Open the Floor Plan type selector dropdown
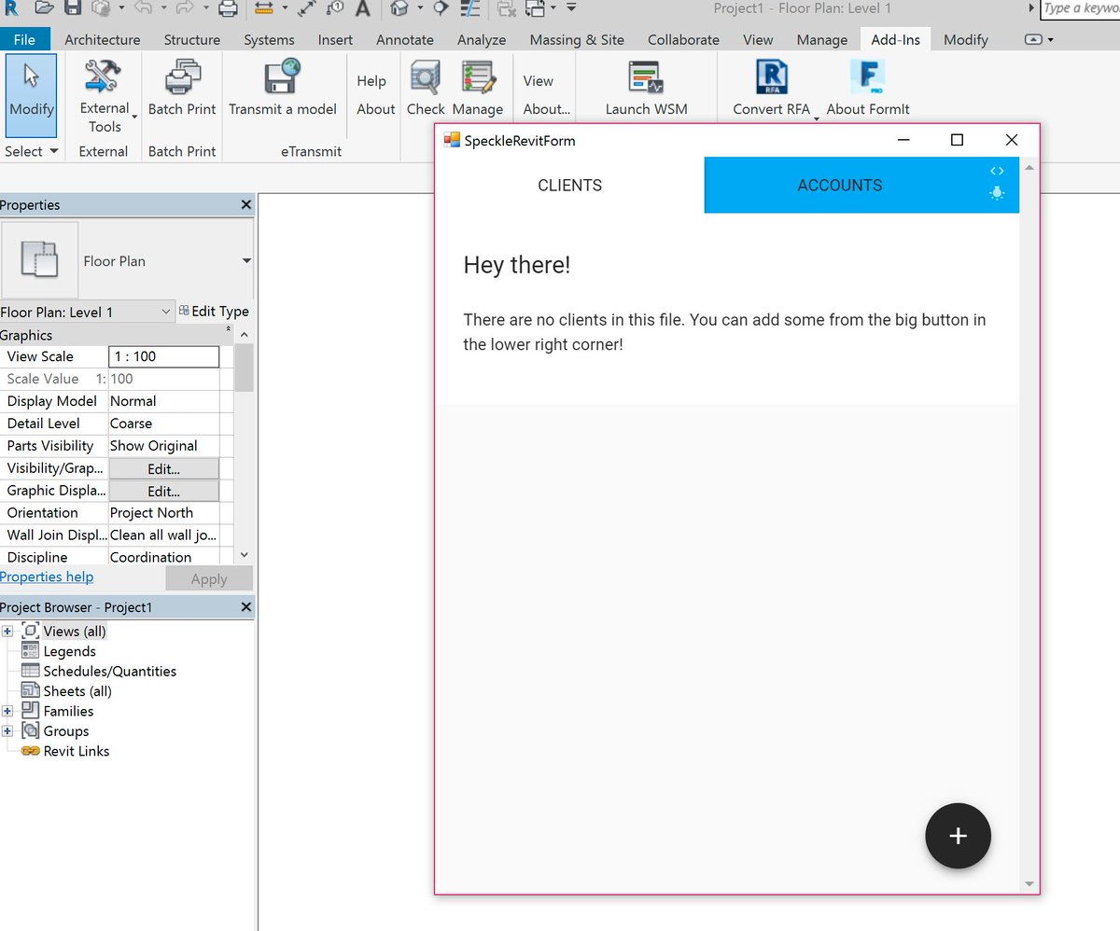This screenshot has height=931, width=1120. point(247,261)
